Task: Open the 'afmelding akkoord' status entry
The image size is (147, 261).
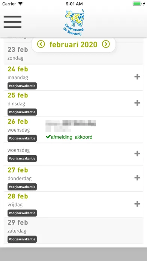Action: (x=69, y=137)
